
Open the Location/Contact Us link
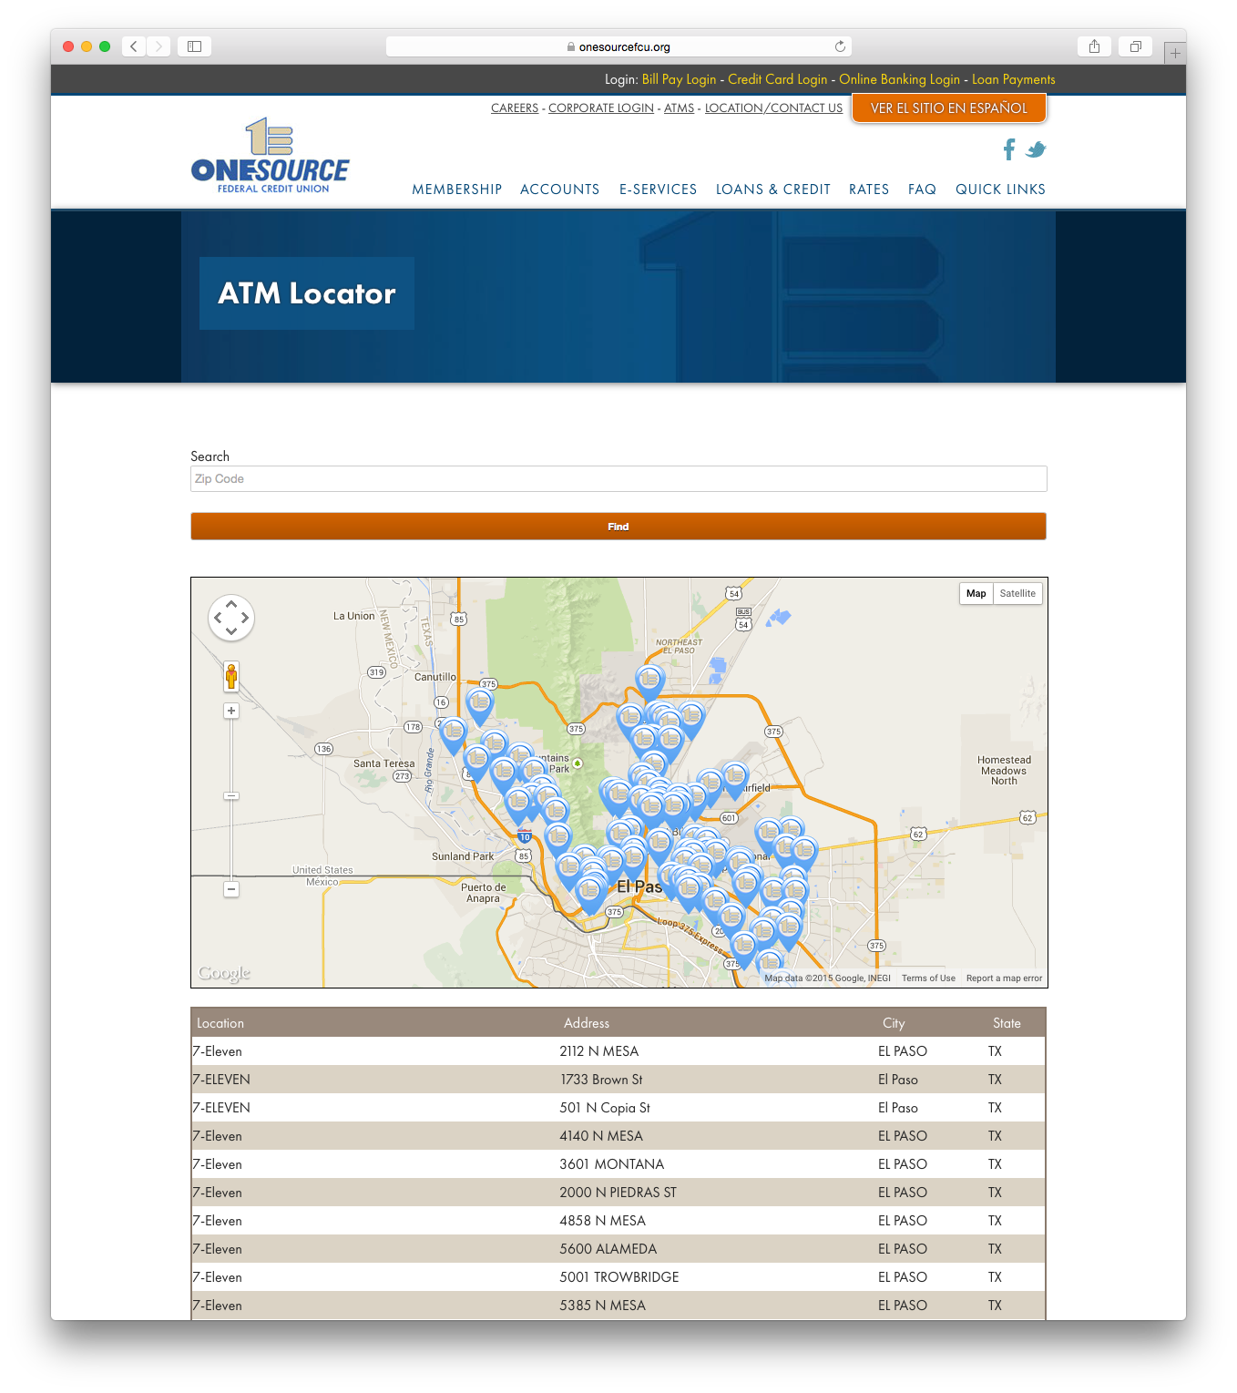(x=773, y=108)
